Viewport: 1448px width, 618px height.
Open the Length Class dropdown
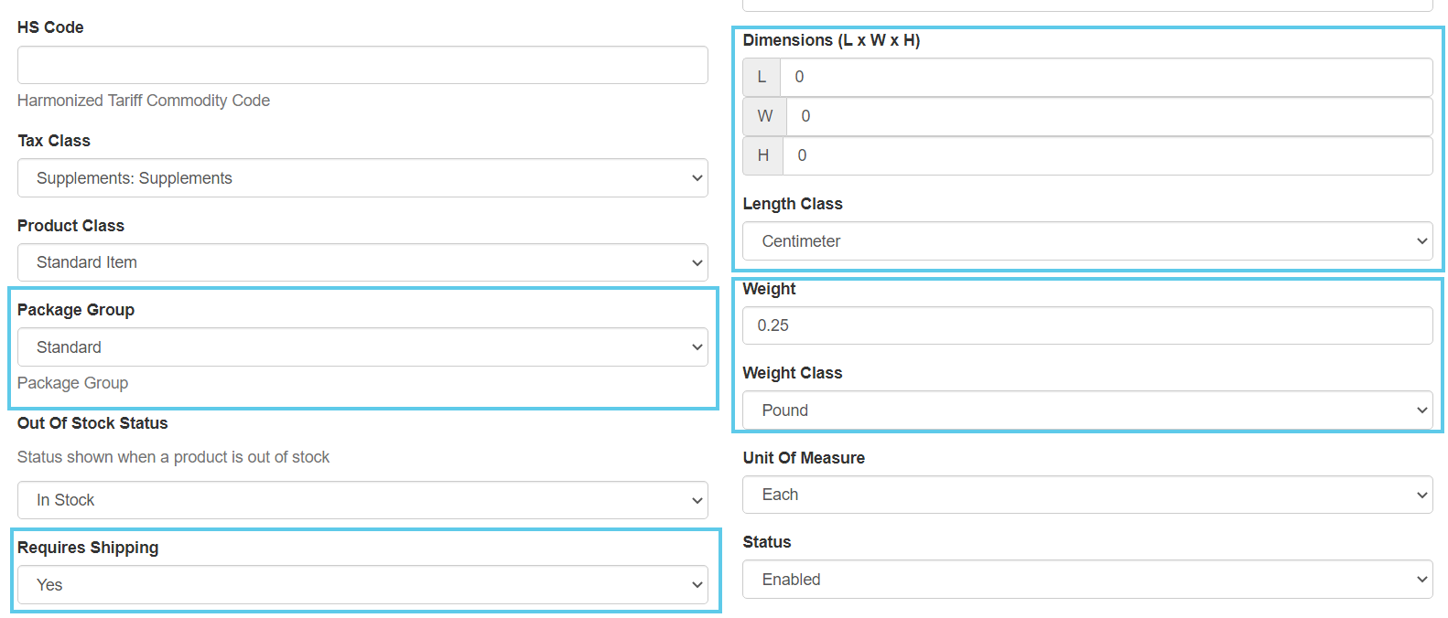point(1087,241)
